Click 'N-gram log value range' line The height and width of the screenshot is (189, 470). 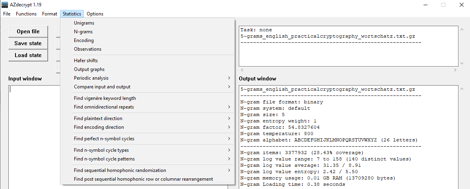point(326,159)
